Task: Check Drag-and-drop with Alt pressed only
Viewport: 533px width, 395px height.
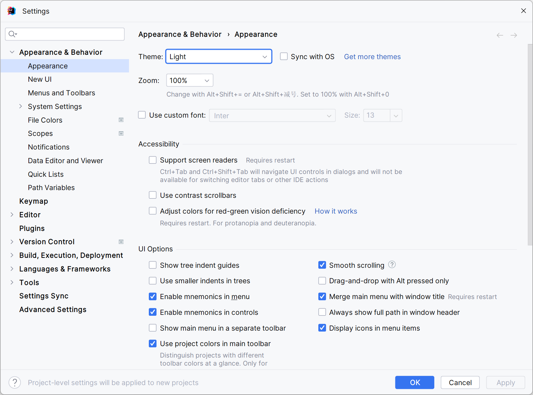Action: pos(322,281)
